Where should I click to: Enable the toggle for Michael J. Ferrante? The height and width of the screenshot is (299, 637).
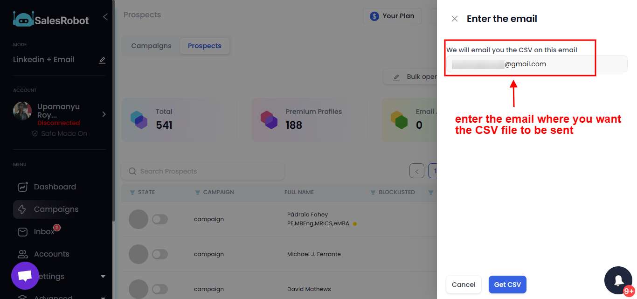160,254
